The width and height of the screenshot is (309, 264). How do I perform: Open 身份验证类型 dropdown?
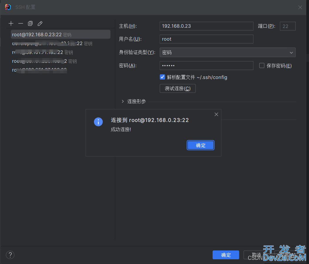pos(228,52)
